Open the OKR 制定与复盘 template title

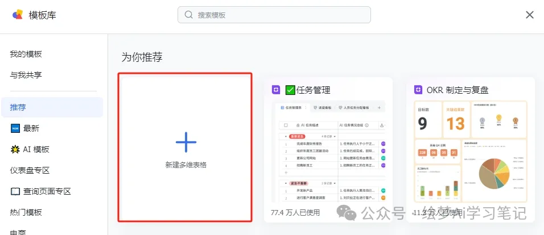point(458,90)
